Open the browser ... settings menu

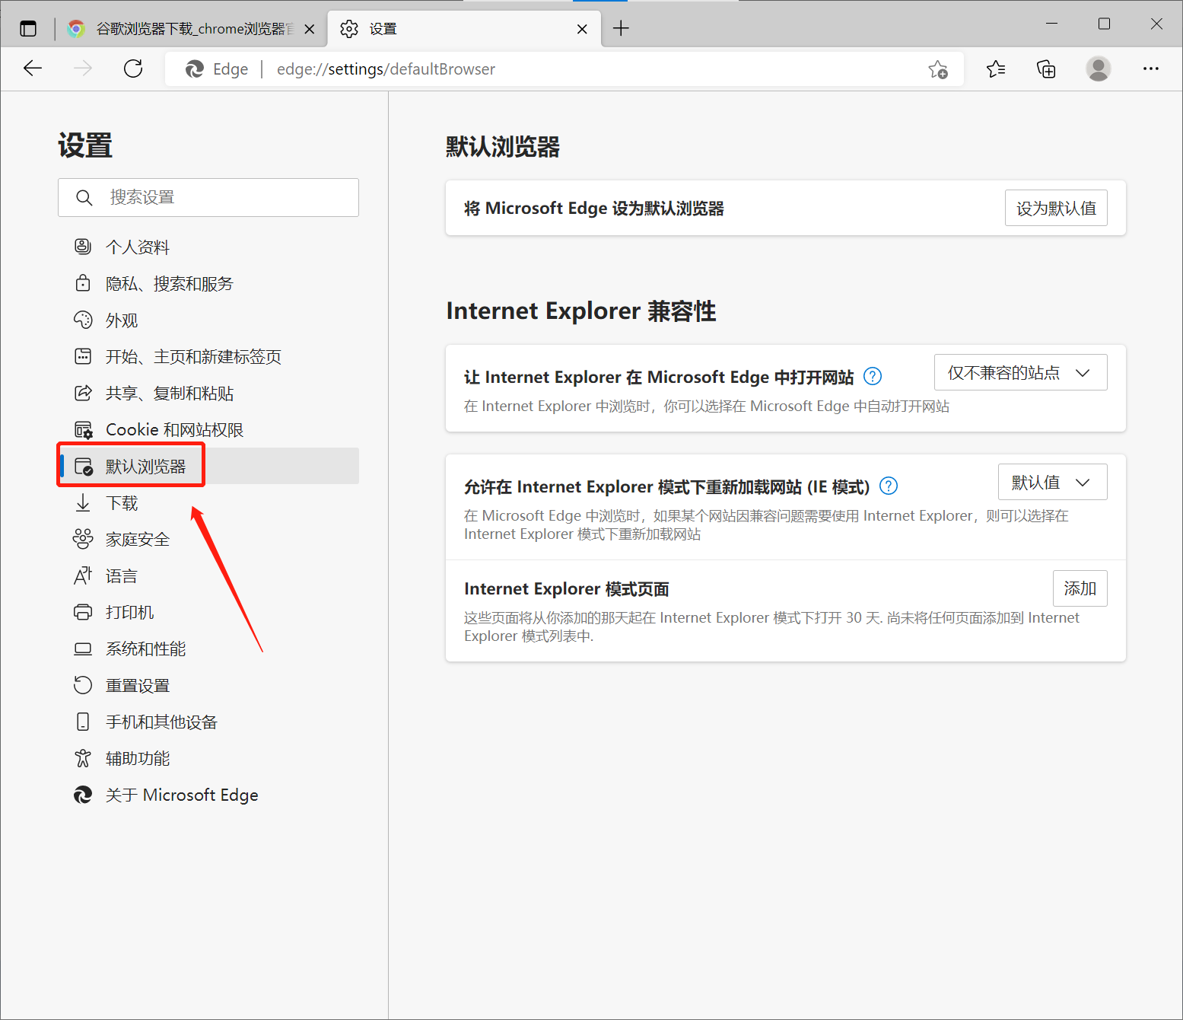coord(1151,69)
